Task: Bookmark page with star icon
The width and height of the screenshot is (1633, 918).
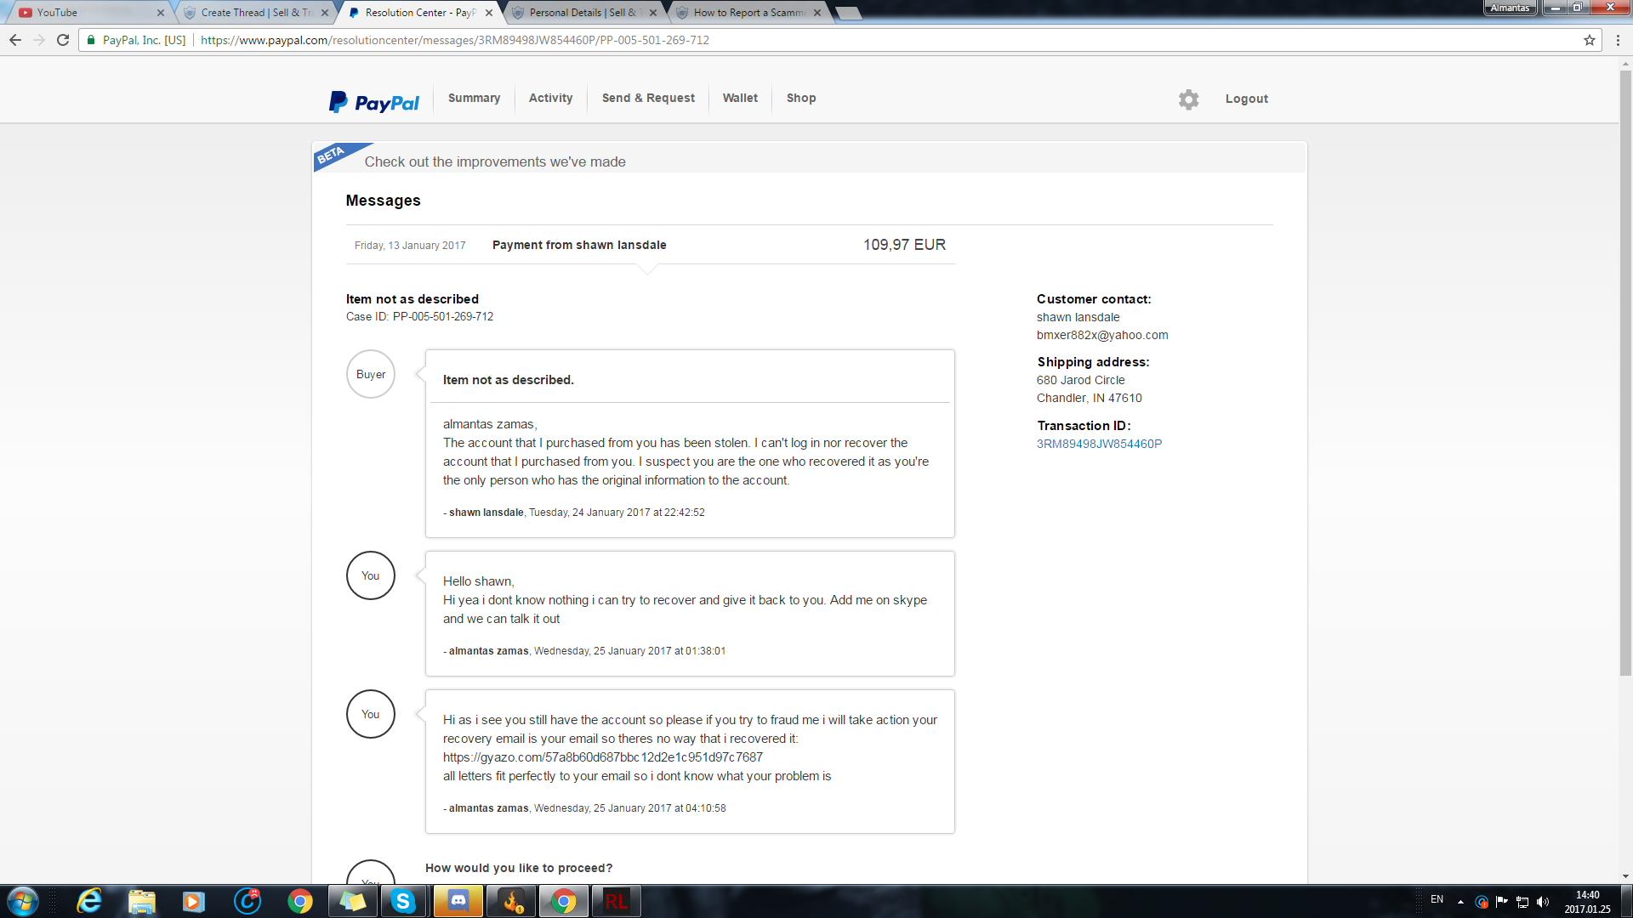Action: (x=1589, y=40)
